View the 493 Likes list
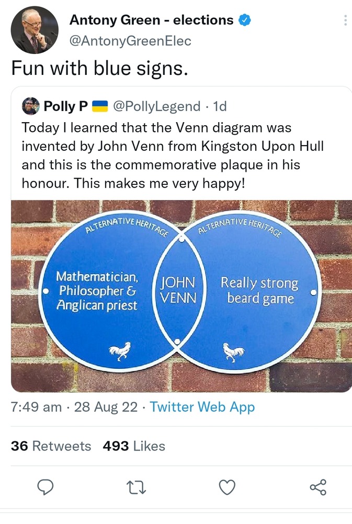This screenshot has width=352, height=524. tap(134, 446)
